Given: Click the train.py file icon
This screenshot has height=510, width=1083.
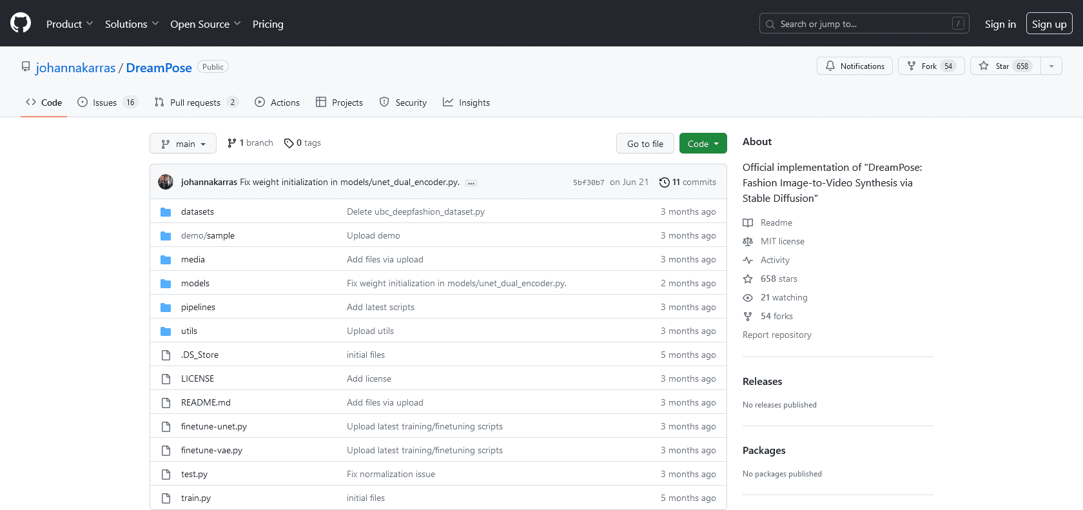Looking at the screenshot, I should 166,498.
